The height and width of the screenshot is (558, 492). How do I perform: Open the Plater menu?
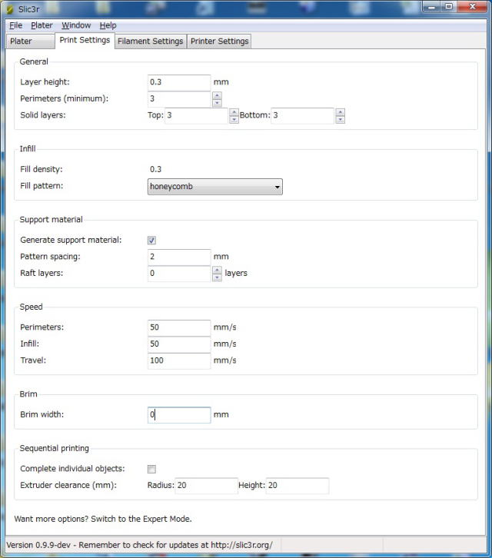(x=42, y=25)
